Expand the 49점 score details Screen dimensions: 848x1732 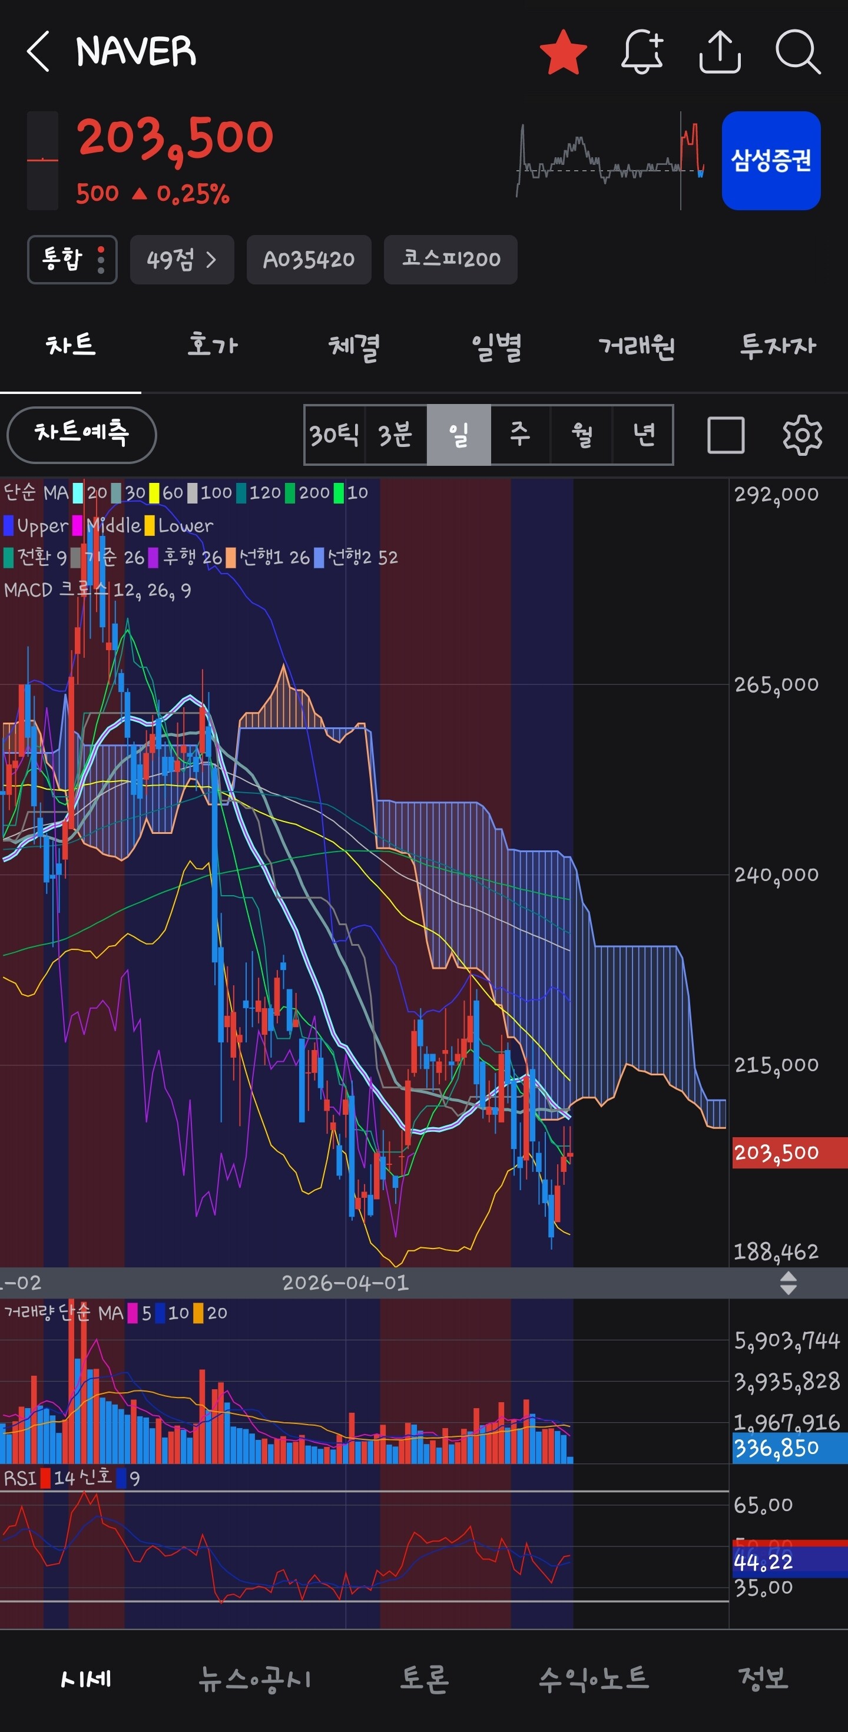(181, 260)
